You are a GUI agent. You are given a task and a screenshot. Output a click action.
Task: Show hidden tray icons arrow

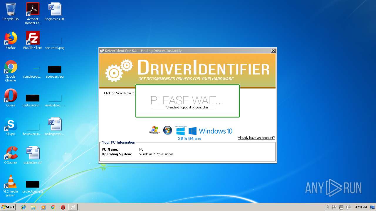coord(328,207)
